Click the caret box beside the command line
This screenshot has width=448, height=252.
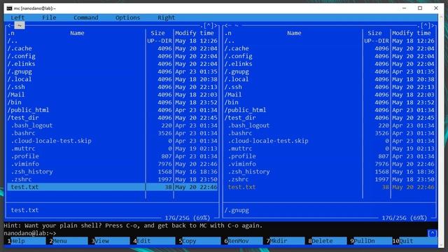tap(433, 233)
